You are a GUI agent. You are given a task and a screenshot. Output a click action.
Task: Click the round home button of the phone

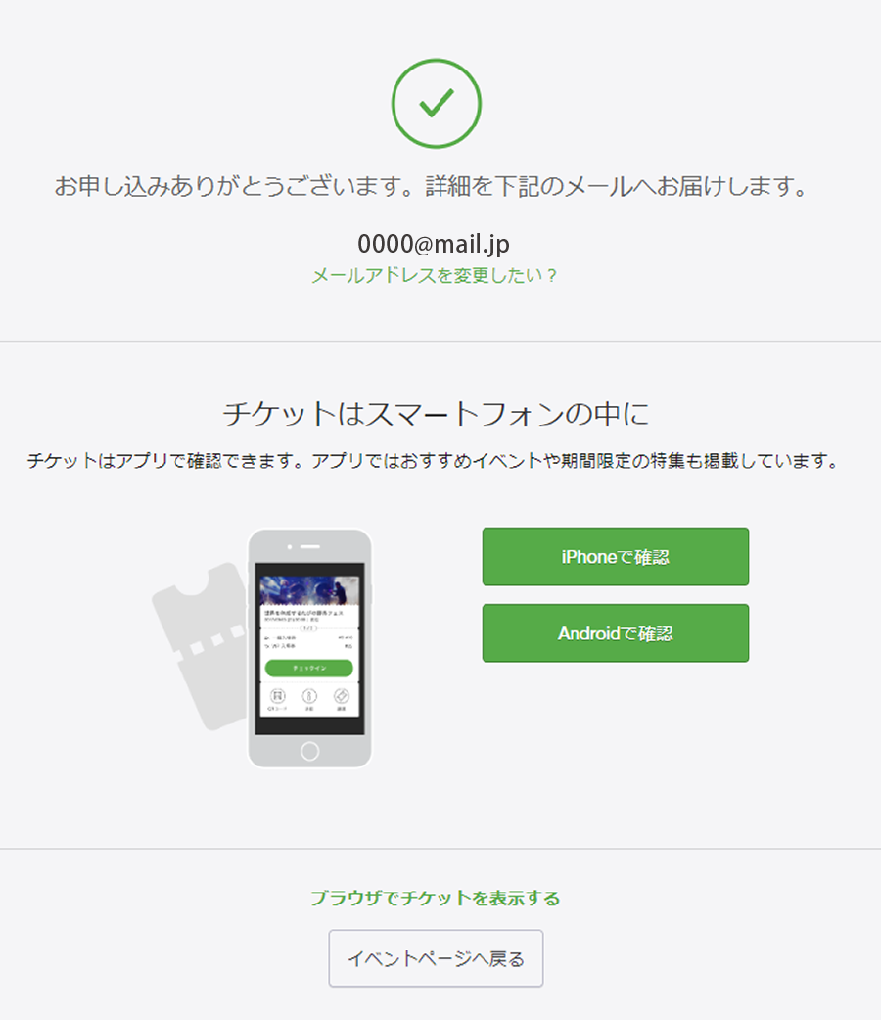point(309,751)
